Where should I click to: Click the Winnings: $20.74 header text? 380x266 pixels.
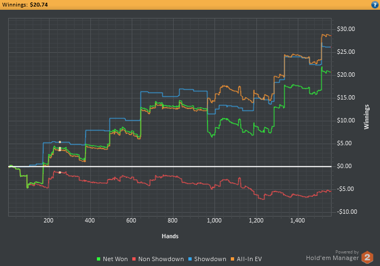pos(24,4)
